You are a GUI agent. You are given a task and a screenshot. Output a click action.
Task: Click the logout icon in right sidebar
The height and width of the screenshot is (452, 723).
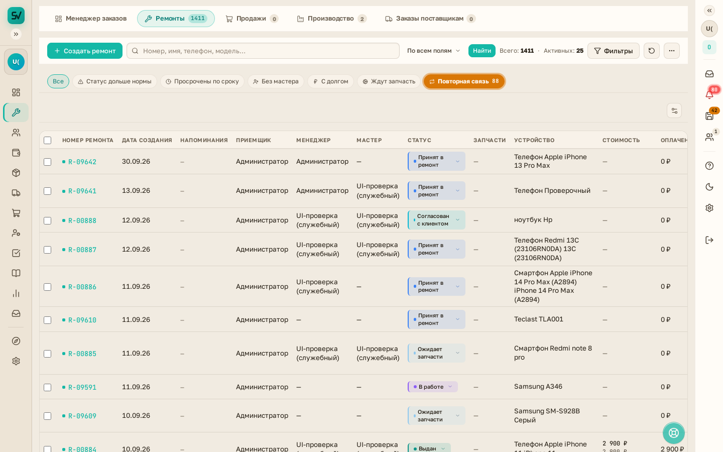[709, 240]
